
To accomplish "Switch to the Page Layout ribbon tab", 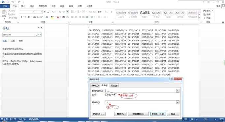I will click(43, 6).
